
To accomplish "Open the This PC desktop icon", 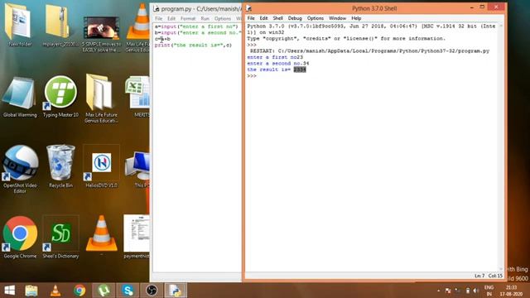I will (138, 169).
